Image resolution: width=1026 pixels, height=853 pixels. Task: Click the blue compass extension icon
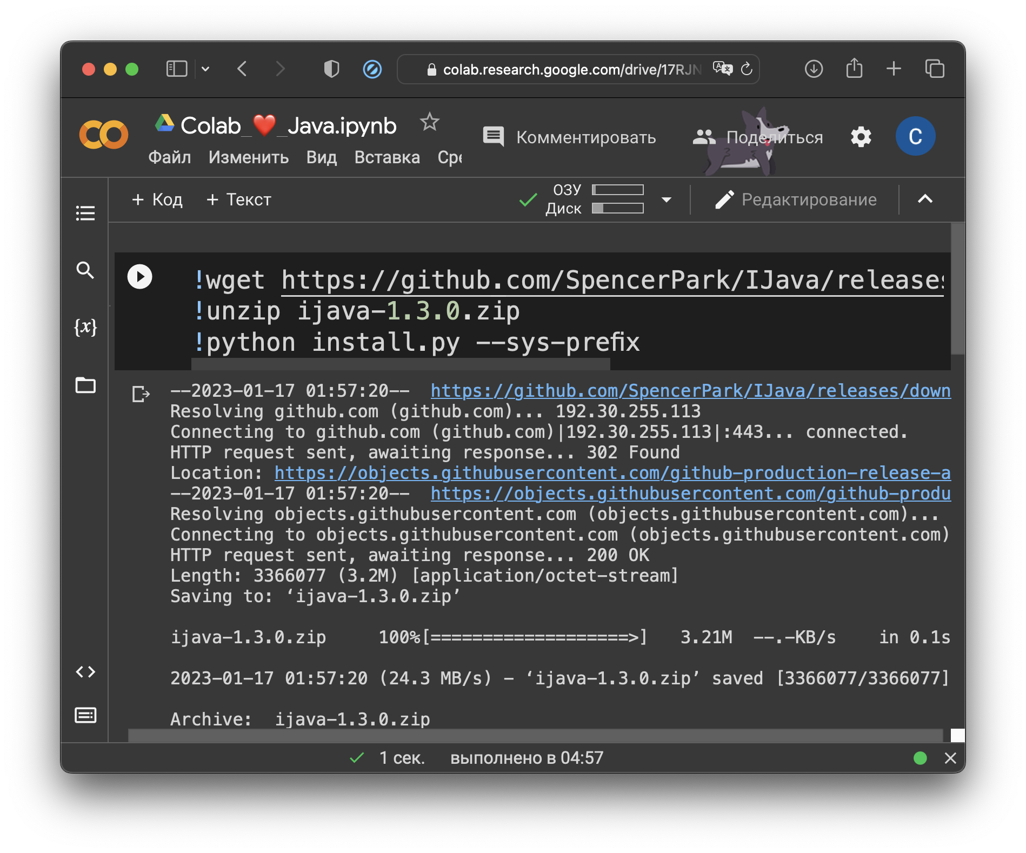pyautogui.click(x=372, y=69)
